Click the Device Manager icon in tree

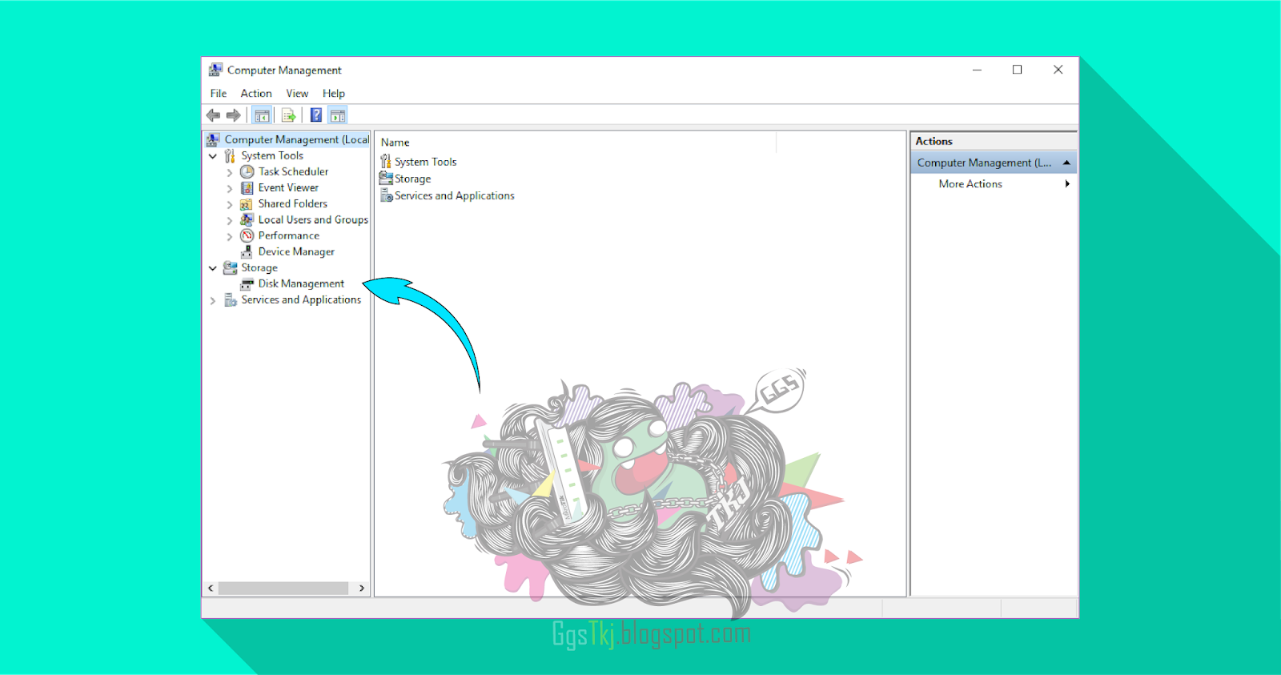pos(247,251)
